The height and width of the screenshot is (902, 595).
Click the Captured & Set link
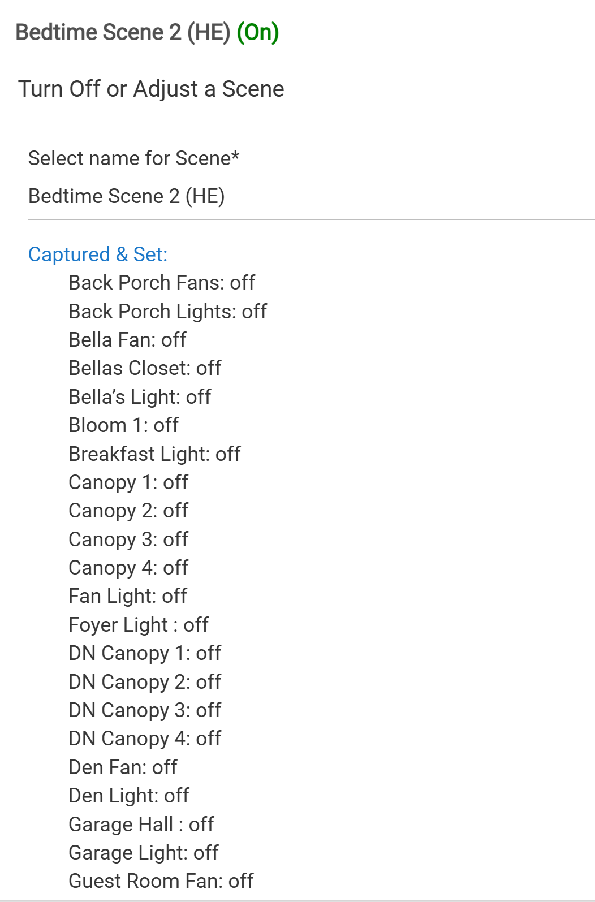tap(98, 254)
